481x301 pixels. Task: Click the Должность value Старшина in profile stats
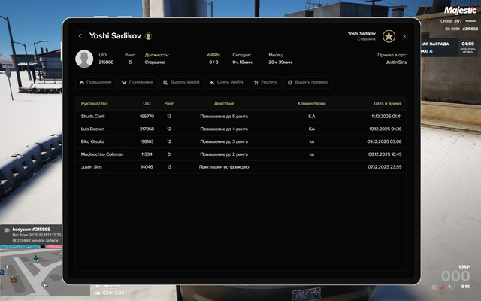(x=155, y=62)
